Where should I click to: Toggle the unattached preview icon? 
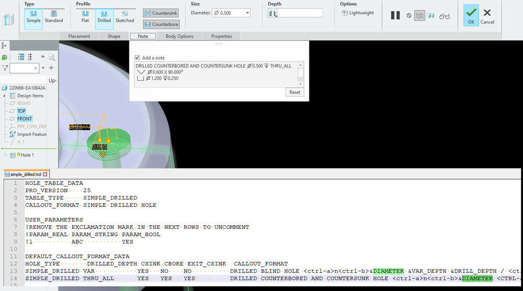[x=419, y=16]
